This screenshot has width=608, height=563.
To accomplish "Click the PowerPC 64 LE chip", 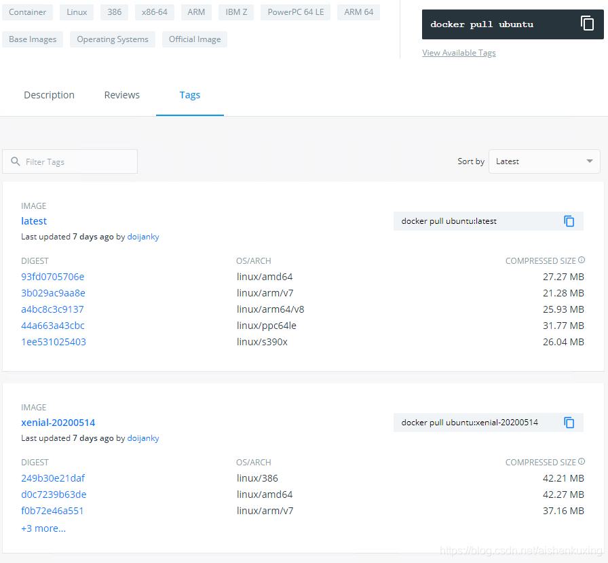I will pos(295,12).
